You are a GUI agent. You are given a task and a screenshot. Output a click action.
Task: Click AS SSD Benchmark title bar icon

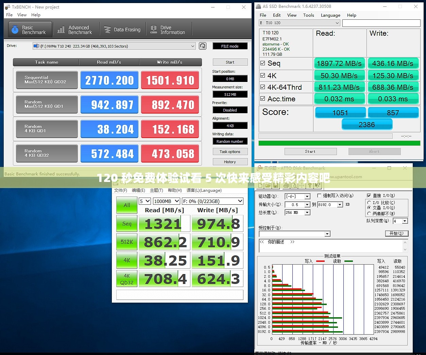pyautogui.click(x=259, y=6)
